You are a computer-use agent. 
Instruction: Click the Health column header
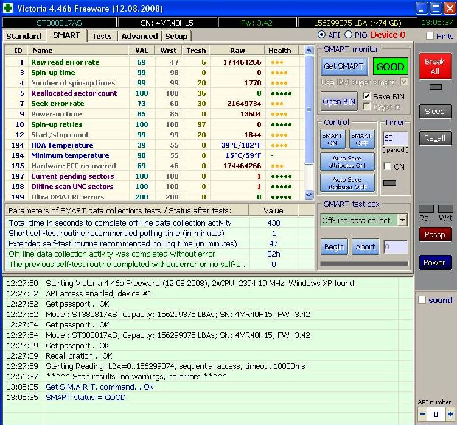(x=282, y=50)
